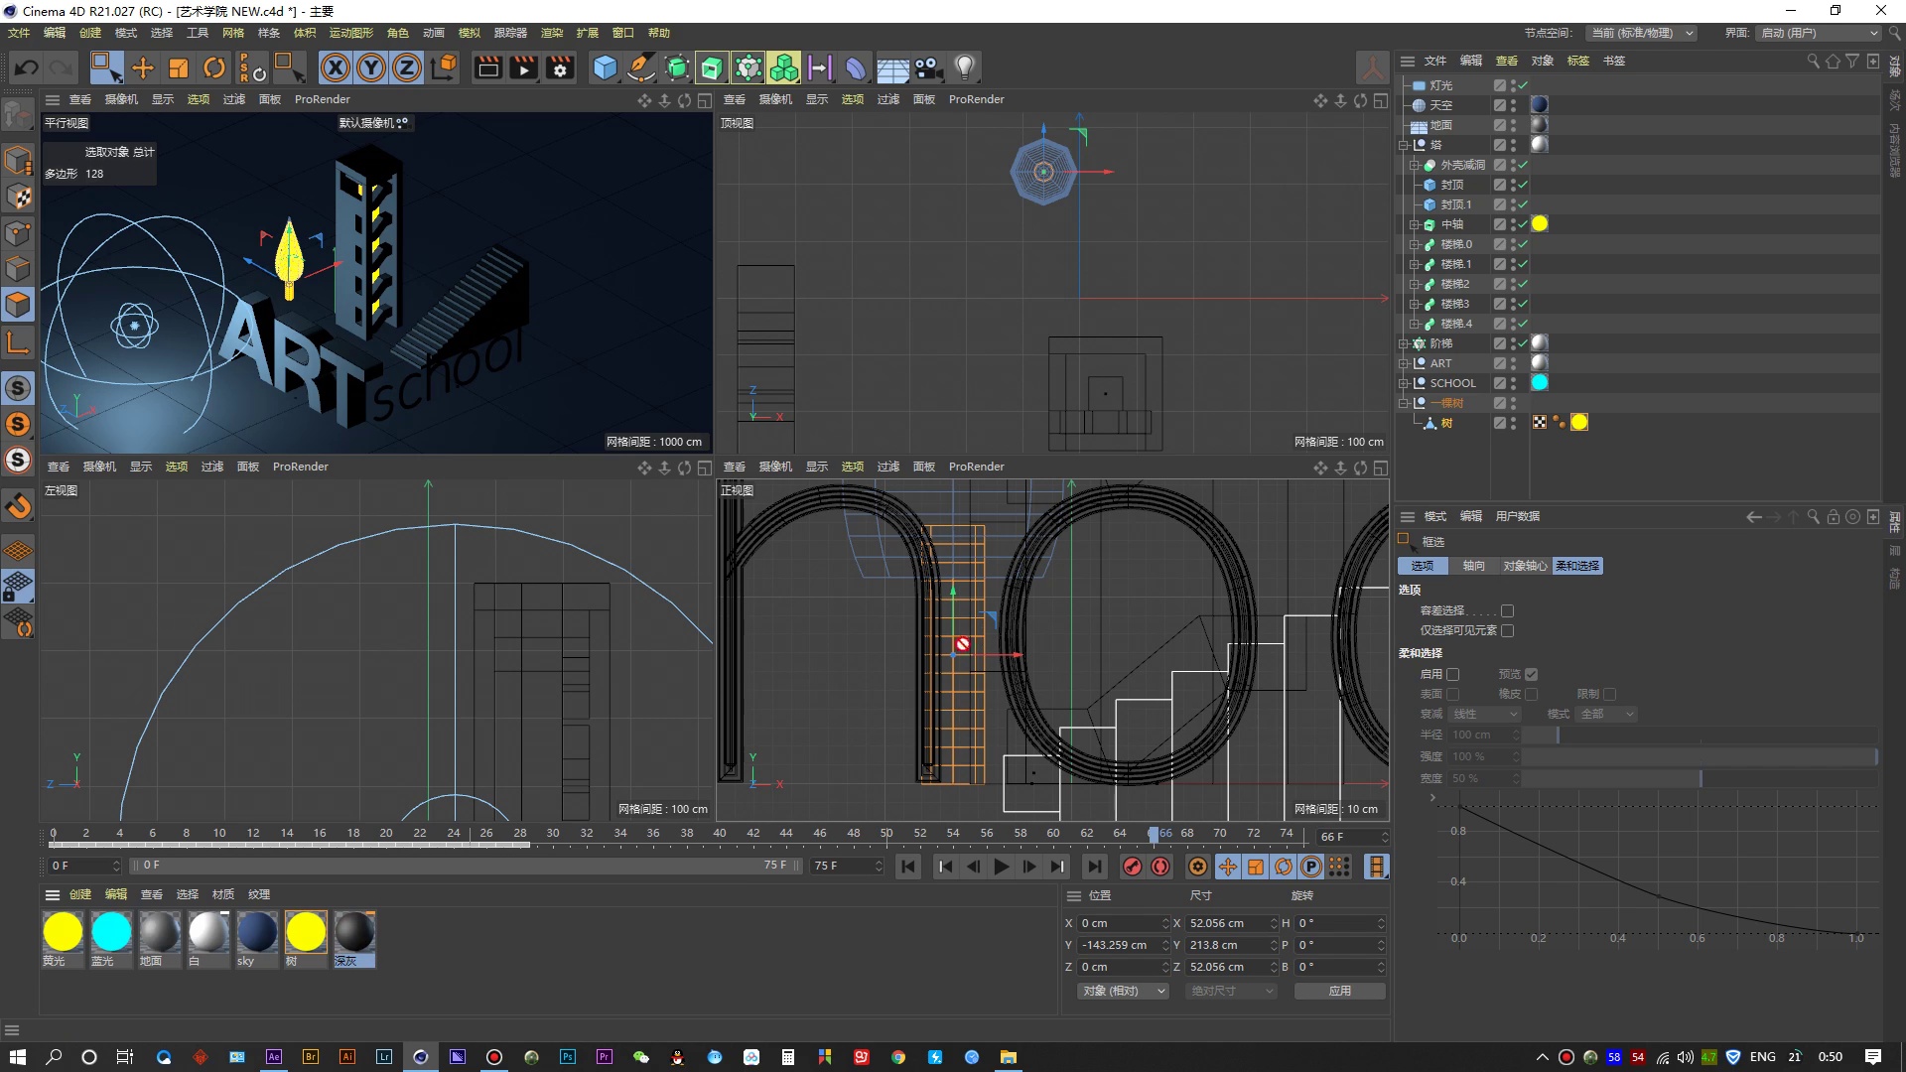Expand the SCHOOL object in hierarchy
The width and height of the screenshot is (1906, 1072).
click(1404, 383)
